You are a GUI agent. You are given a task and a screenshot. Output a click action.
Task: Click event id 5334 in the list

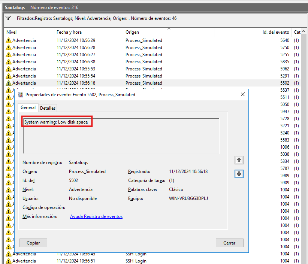[x=285, y=161]
